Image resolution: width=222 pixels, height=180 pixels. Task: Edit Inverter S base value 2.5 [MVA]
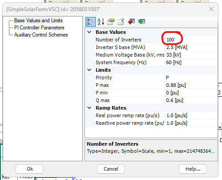[x=191, y=47]
